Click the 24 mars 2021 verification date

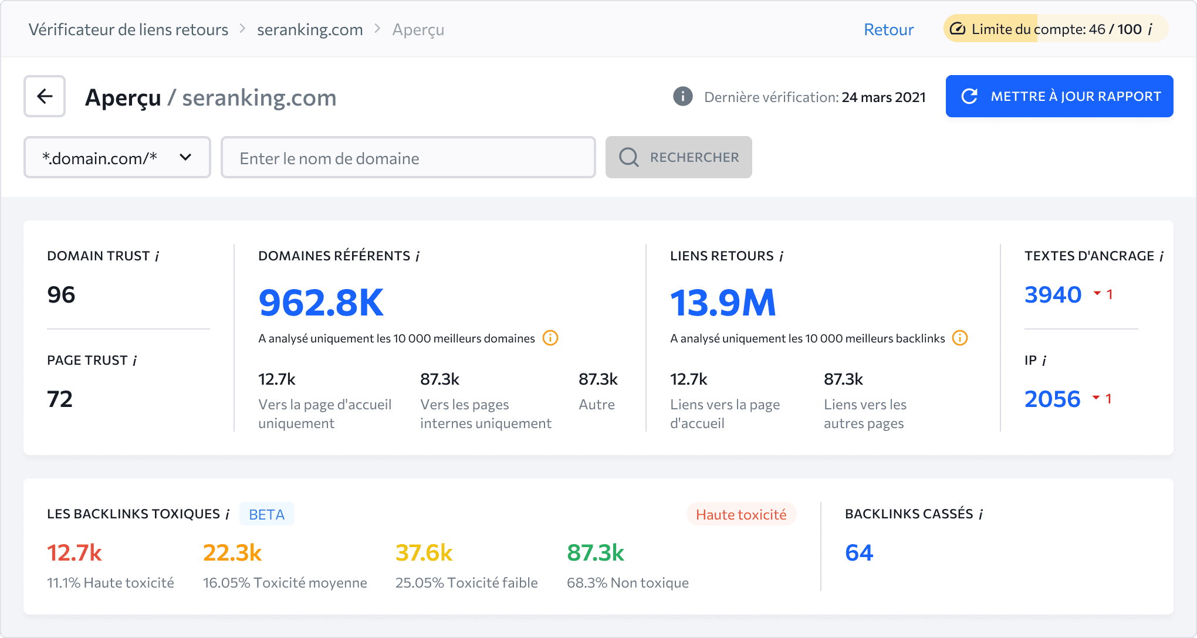point(884,97)
